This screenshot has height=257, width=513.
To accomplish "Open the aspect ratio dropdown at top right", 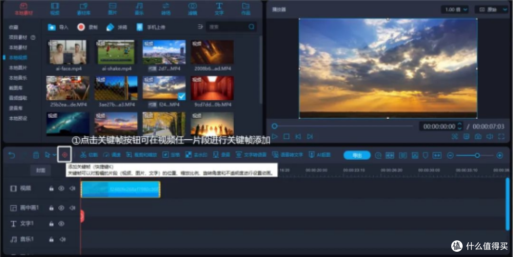I will pyautogui.click(x=492, y=10).
